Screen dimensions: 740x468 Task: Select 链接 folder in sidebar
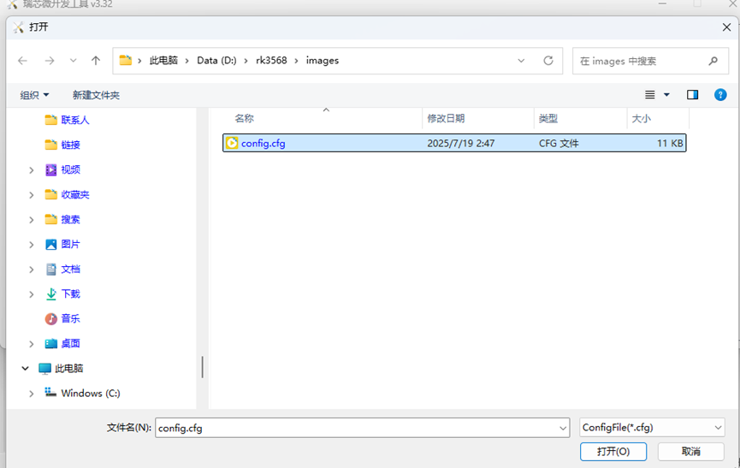pyautogui.click(x=70, y=145)
